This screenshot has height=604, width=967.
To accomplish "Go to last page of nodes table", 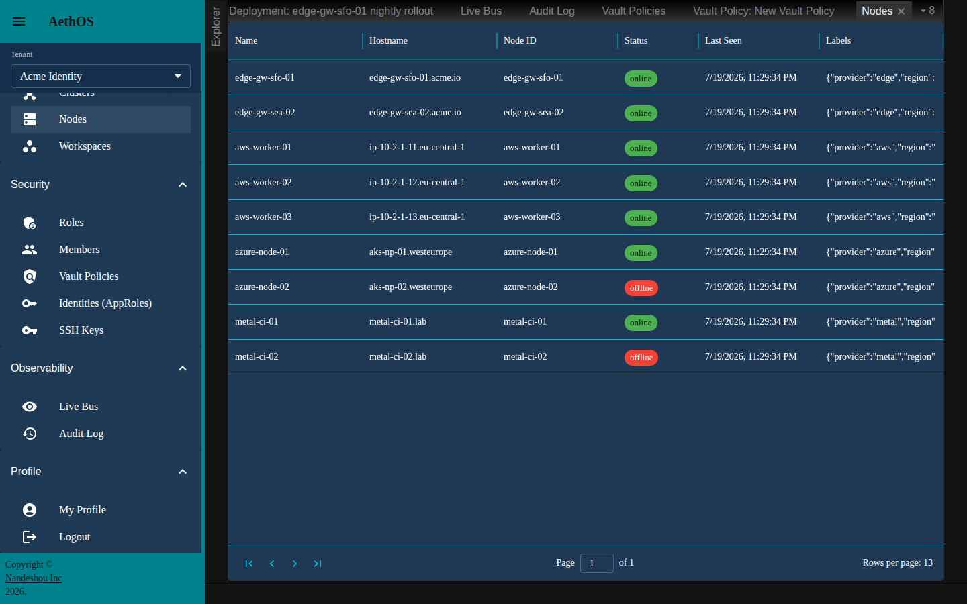I will pos(318,564).
